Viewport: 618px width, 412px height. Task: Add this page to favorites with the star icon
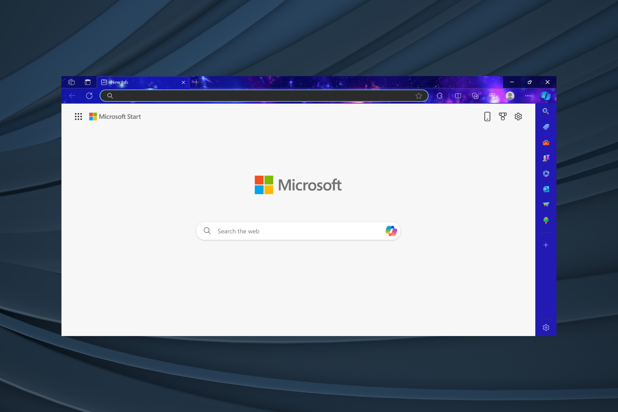pyautogui.click(x=418, y=96)
